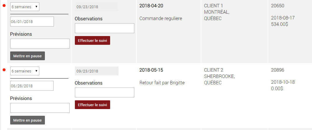The image size is (312, 130).
Task: Click red status dot for Client 1 row
Action: pos(4,6)
